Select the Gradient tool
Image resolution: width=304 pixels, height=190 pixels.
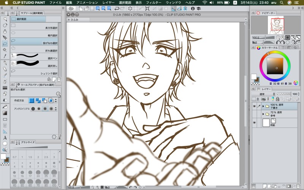pos(5,113)
